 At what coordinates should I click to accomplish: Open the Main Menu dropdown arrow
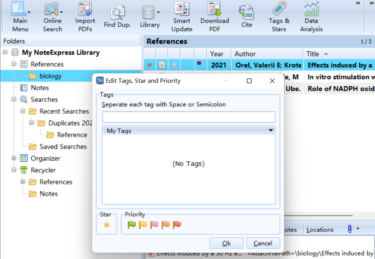pos(29,12)
